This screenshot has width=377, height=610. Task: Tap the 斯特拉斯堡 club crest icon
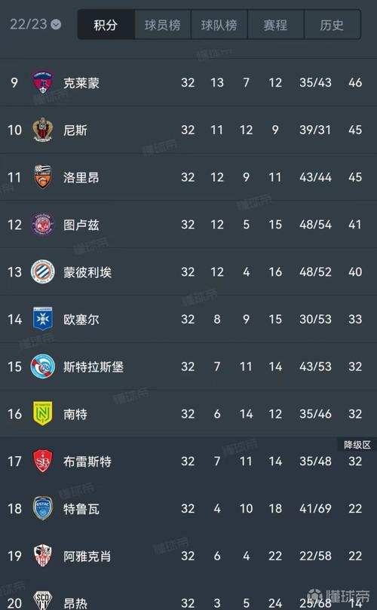click(43, 366)
